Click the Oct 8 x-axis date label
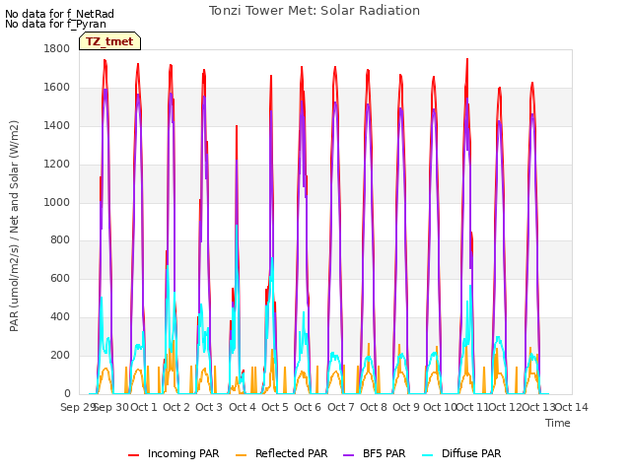The image size is (631, 473). 374,407
